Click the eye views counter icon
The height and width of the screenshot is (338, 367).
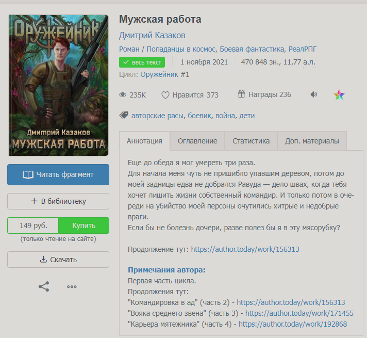(x=123, y=95)
